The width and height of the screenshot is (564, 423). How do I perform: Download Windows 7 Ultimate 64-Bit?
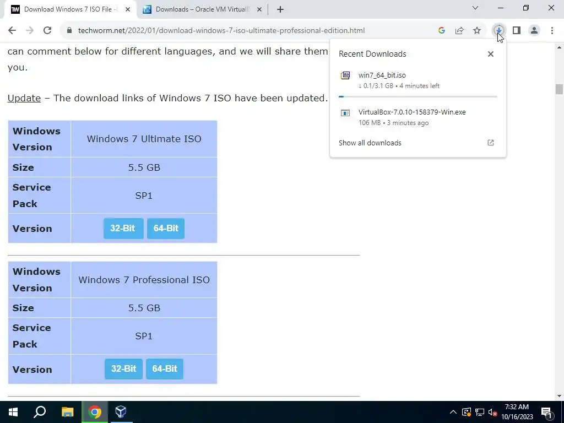tap(165, 228)
